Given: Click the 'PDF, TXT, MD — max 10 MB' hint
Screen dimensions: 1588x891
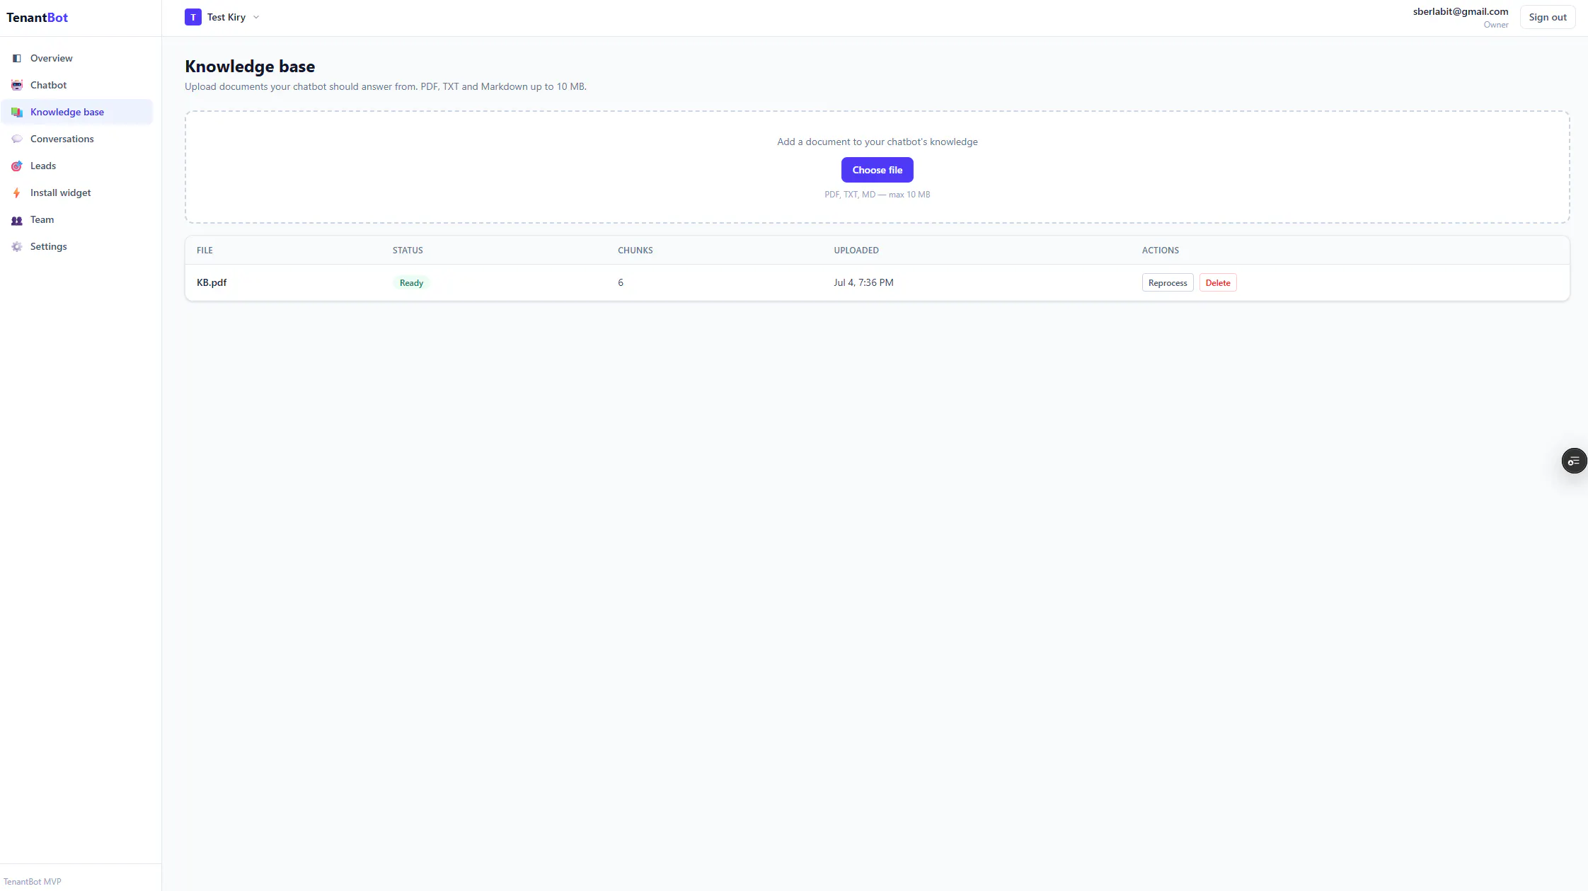Looking at the screenshot, I should coord(878,195).
